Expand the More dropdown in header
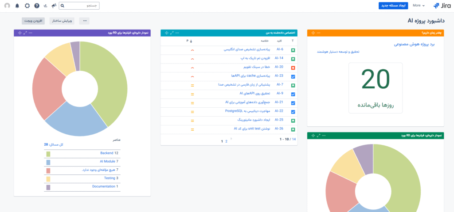 click(419, 5)
